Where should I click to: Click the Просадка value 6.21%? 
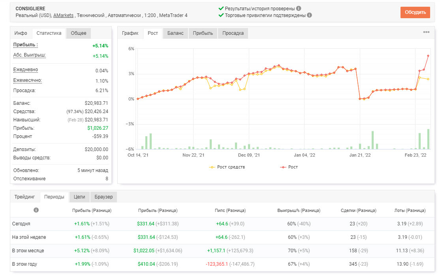(102, 91)
